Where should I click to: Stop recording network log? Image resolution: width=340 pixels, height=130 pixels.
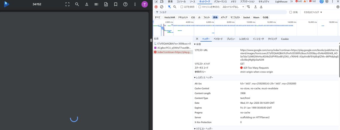point(156,7)
